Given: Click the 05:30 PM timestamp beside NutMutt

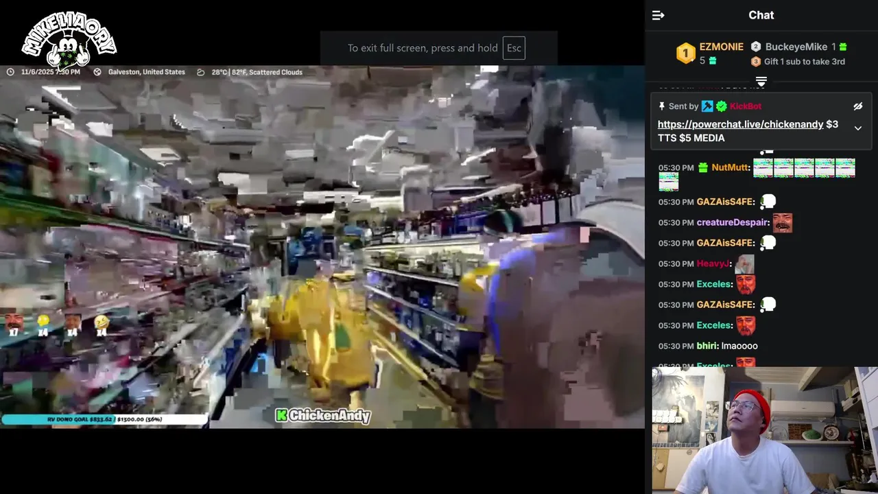Looking at the screenshot, I should coord(676,167).
